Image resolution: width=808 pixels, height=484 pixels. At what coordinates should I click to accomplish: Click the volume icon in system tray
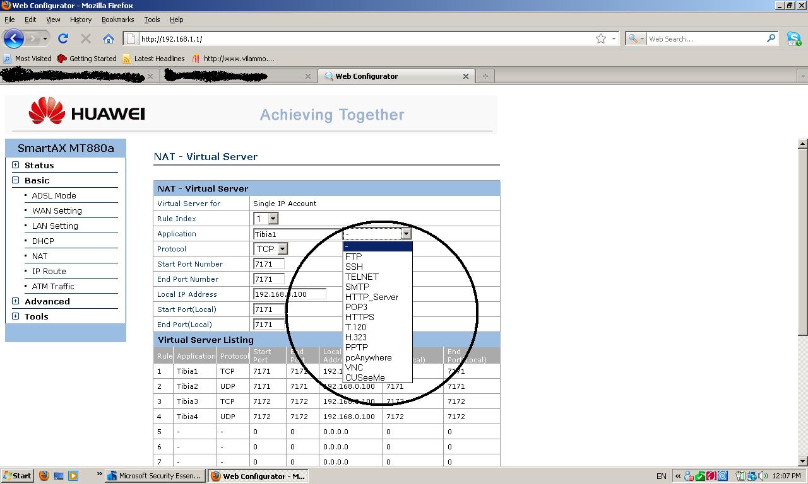(763, 476)
